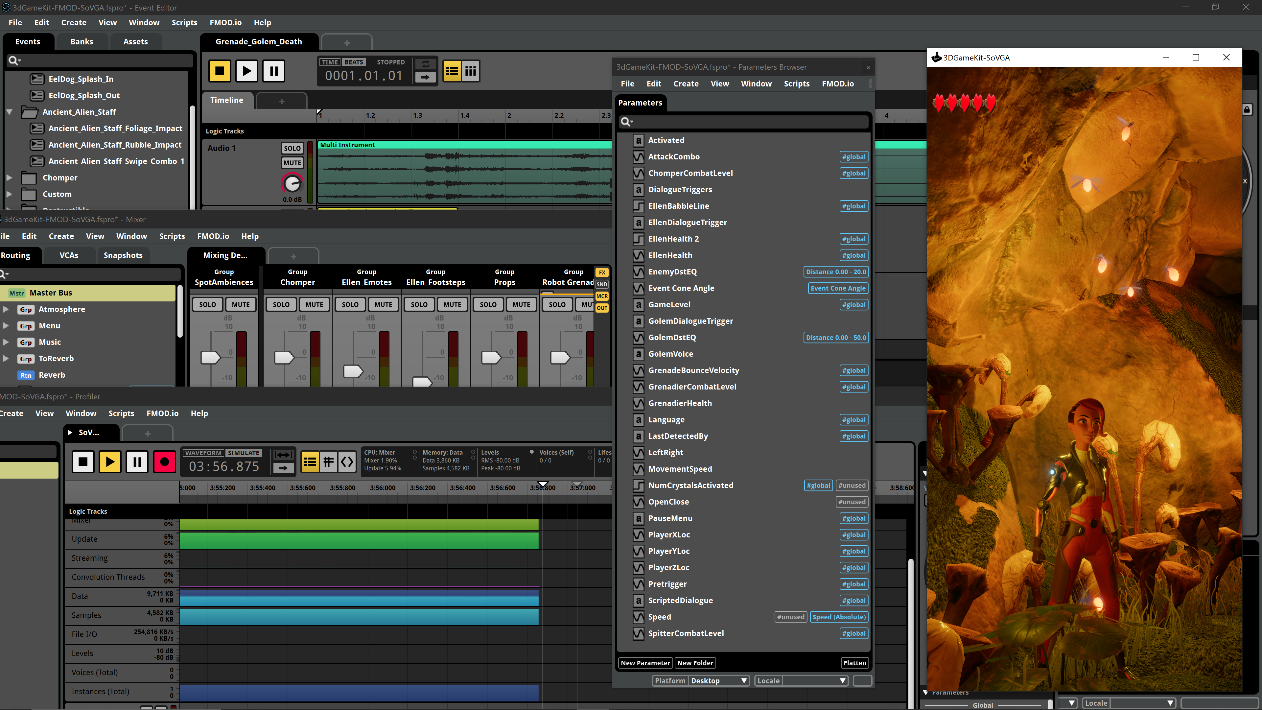Screen dimensions: 1262x710
Task: Open the Event Editor Scripts menu
Action: tap(184, 23)
